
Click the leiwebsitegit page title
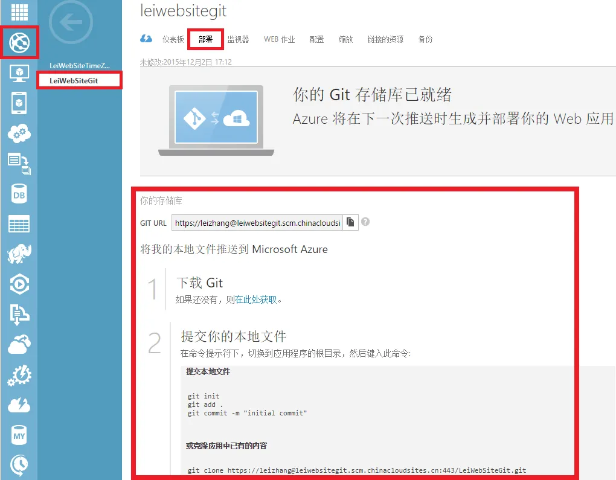tap(183, 11)
